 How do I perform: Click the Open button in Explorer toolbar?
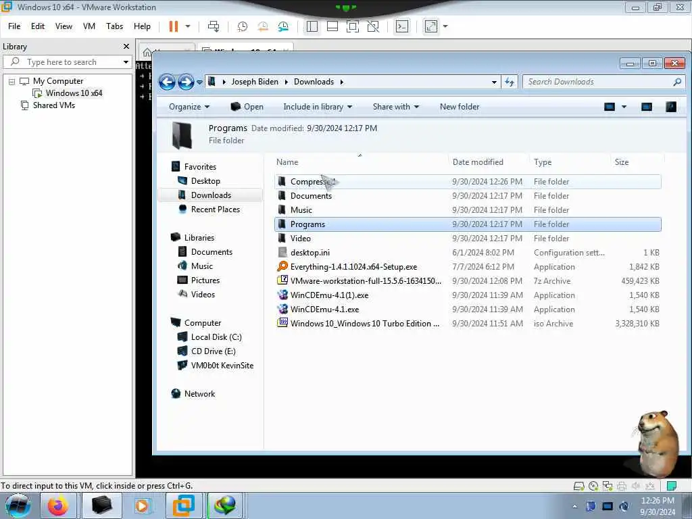click(247, 107)
